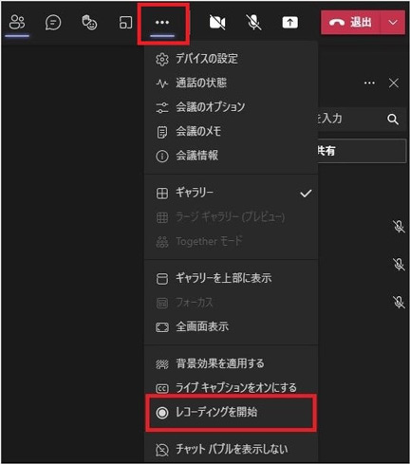Click the participant name search field
This screenshot has height=464, width=410.
click(x=362, y=120)
